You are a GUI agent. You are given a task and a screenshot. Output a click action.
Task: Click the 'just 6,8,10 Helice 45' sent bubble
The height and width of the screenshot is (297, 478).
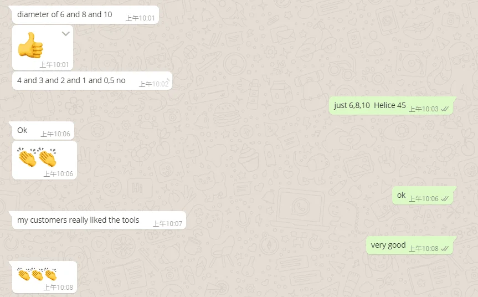click(x=391, y=105)
